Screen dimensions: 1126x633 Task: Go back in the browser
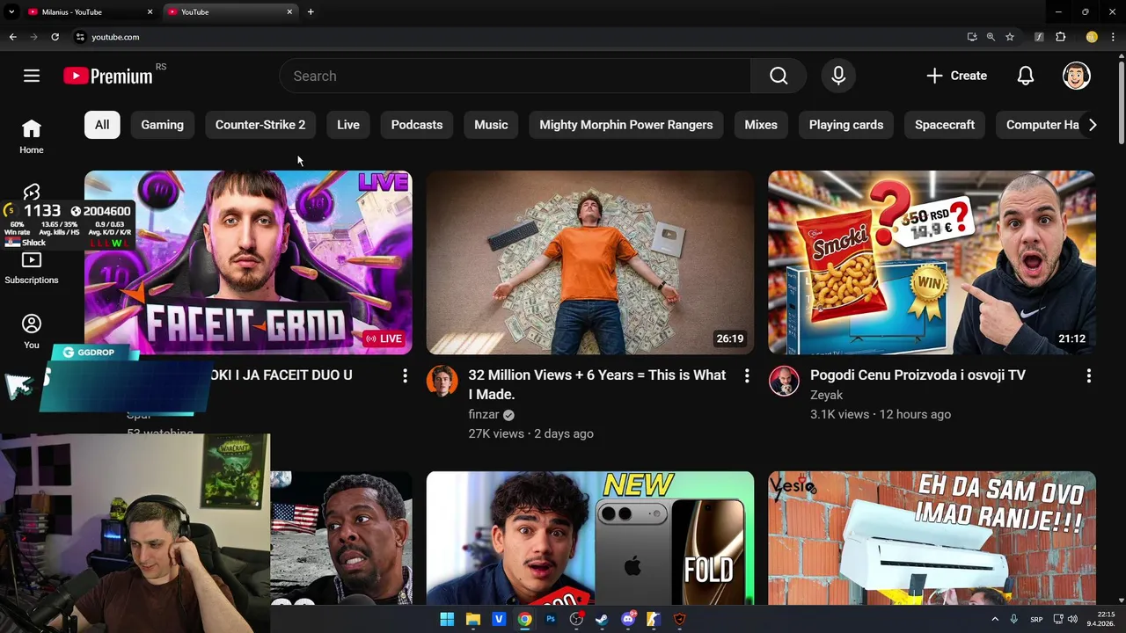12,37
